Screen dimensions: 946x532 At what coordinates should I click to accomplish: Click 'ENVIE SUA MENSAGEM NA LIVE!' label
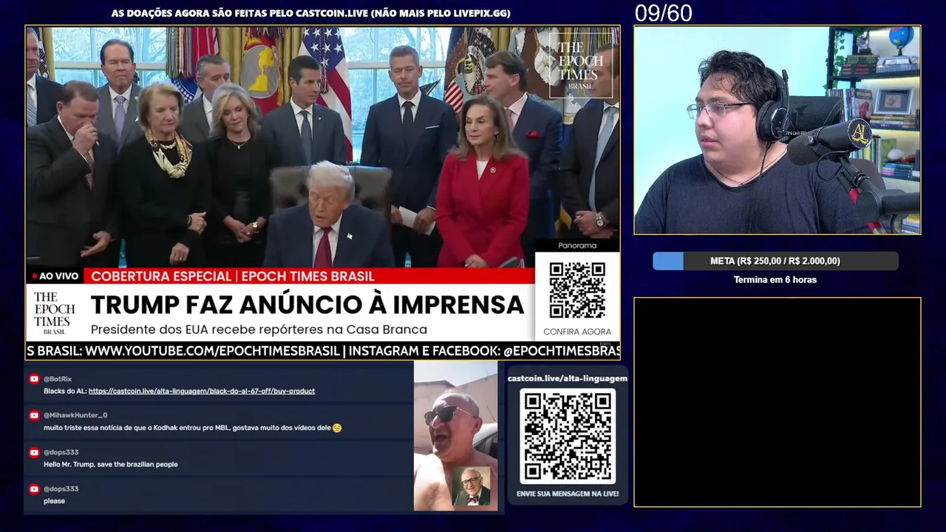click(568, 494)
